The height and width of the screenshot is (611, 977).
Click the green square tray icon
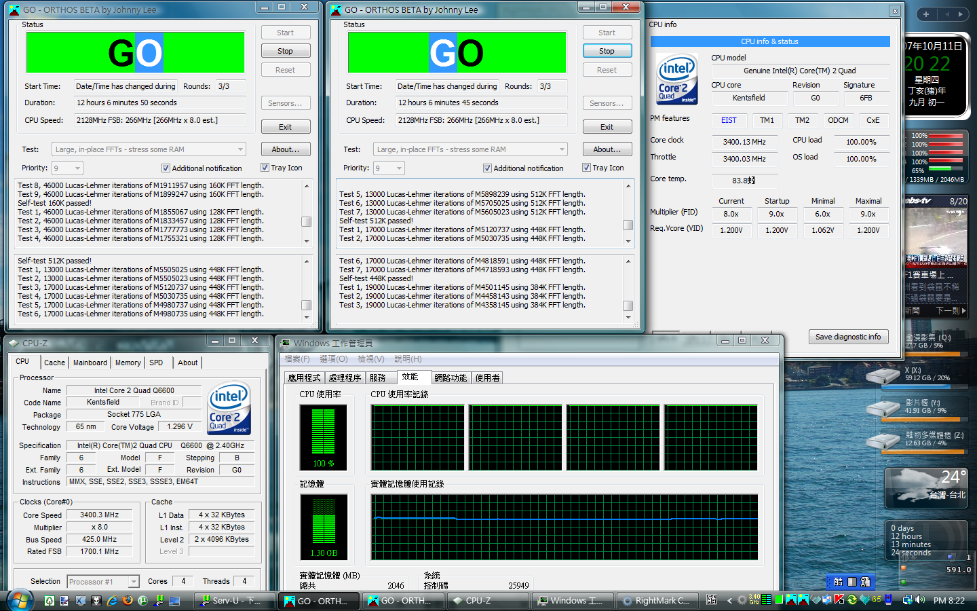click(x=779, y=599)
